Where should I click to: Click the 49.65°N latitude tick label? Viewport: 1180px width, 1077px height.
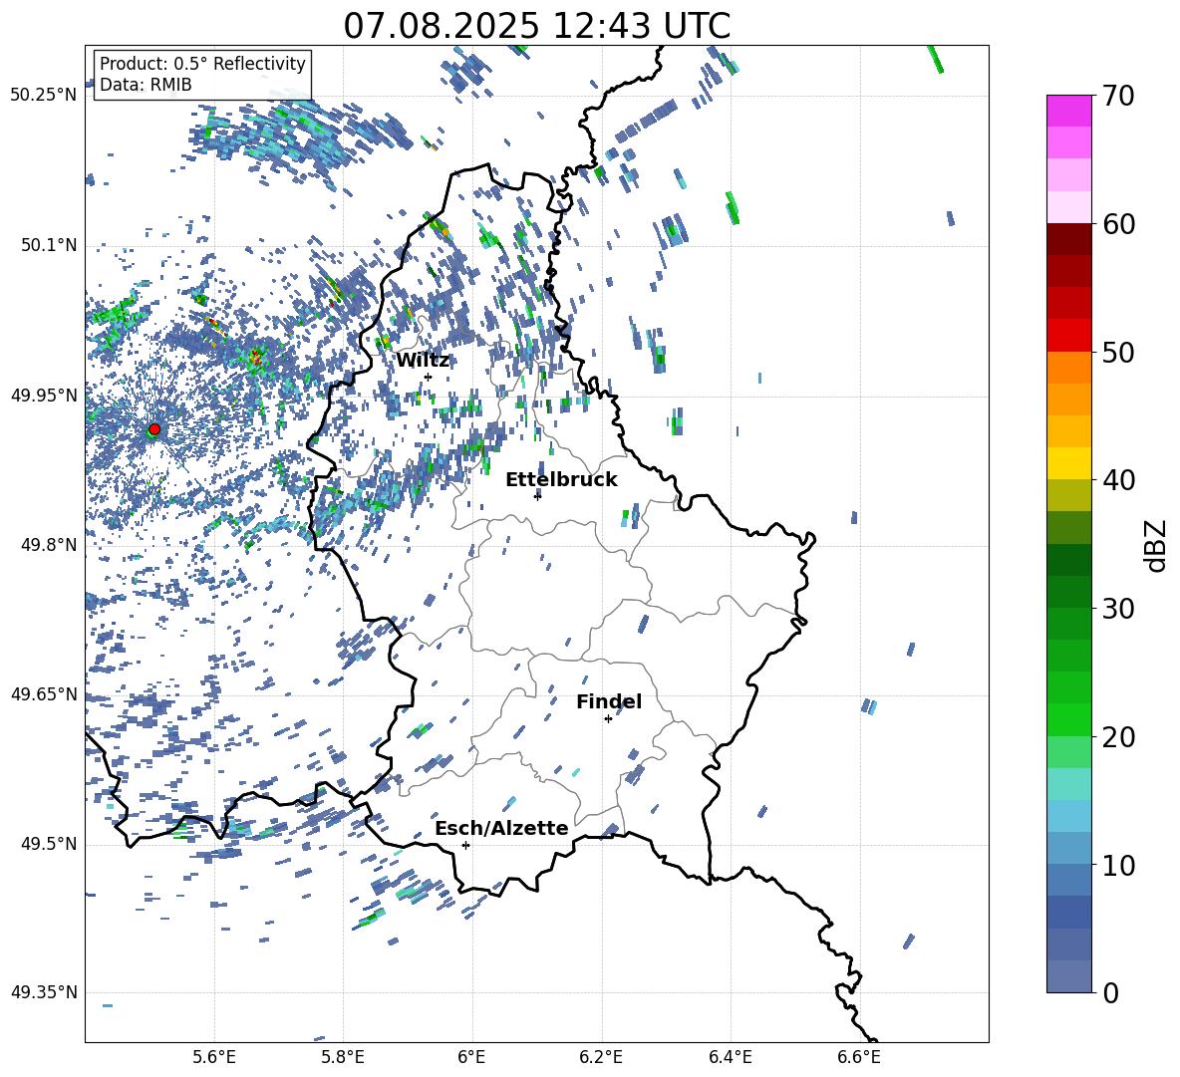click(44, 693)
